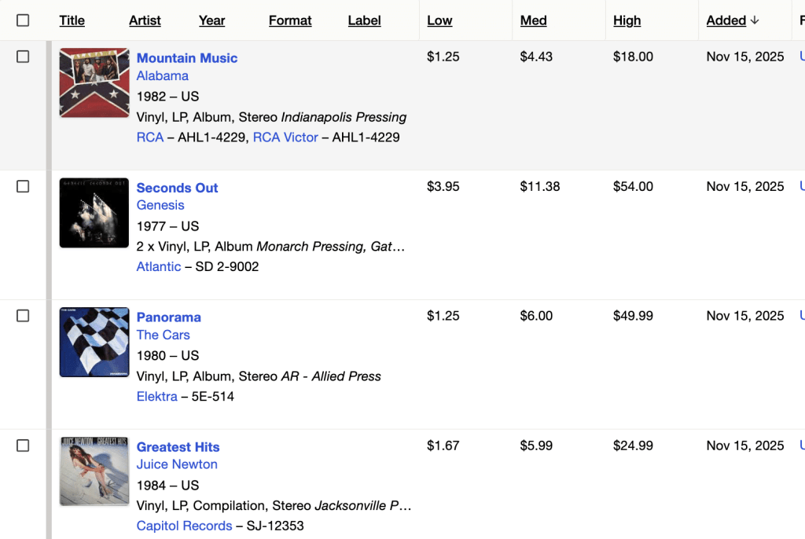805x539 pixels.
Task: Open the Alabama artist page
Action: pyautogui.click(x=163, y=75)
